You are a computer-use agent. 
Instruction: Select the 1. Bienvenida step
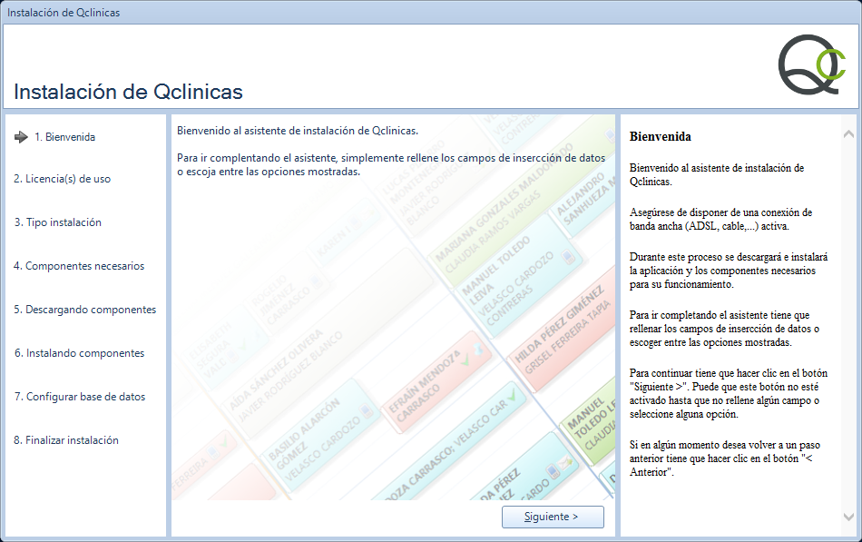pos(64,138)
